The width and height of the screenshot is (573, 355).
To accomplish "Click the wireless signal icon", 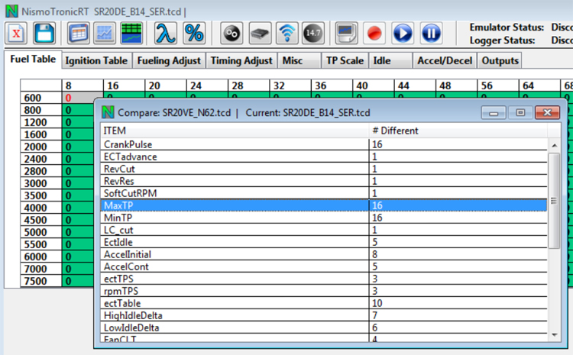I will point(287,34).
